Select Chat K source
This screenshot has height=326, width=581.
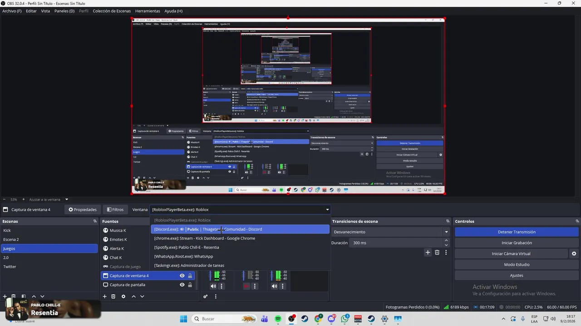click(x=148, y=258)
